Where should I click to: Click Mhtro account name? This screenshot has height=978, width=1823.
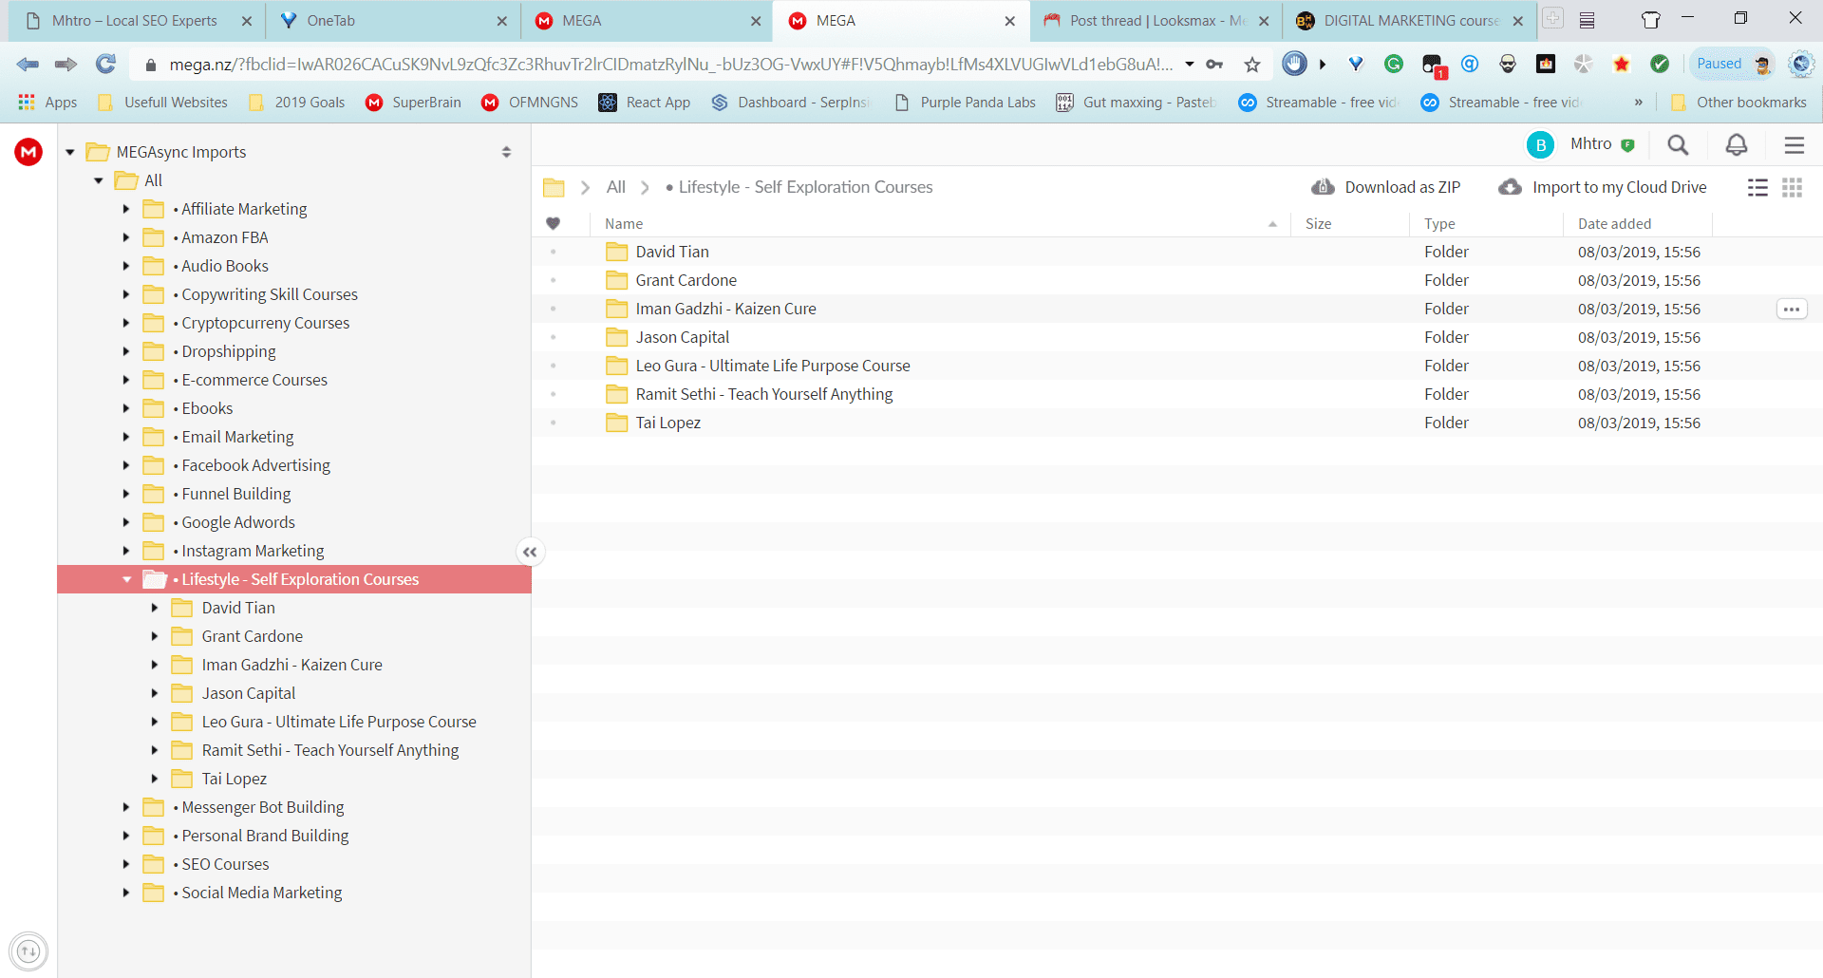1590,144
